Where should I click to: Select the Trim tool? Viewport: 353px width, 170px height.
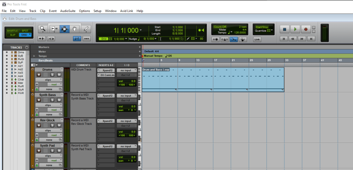click(54, 29)
